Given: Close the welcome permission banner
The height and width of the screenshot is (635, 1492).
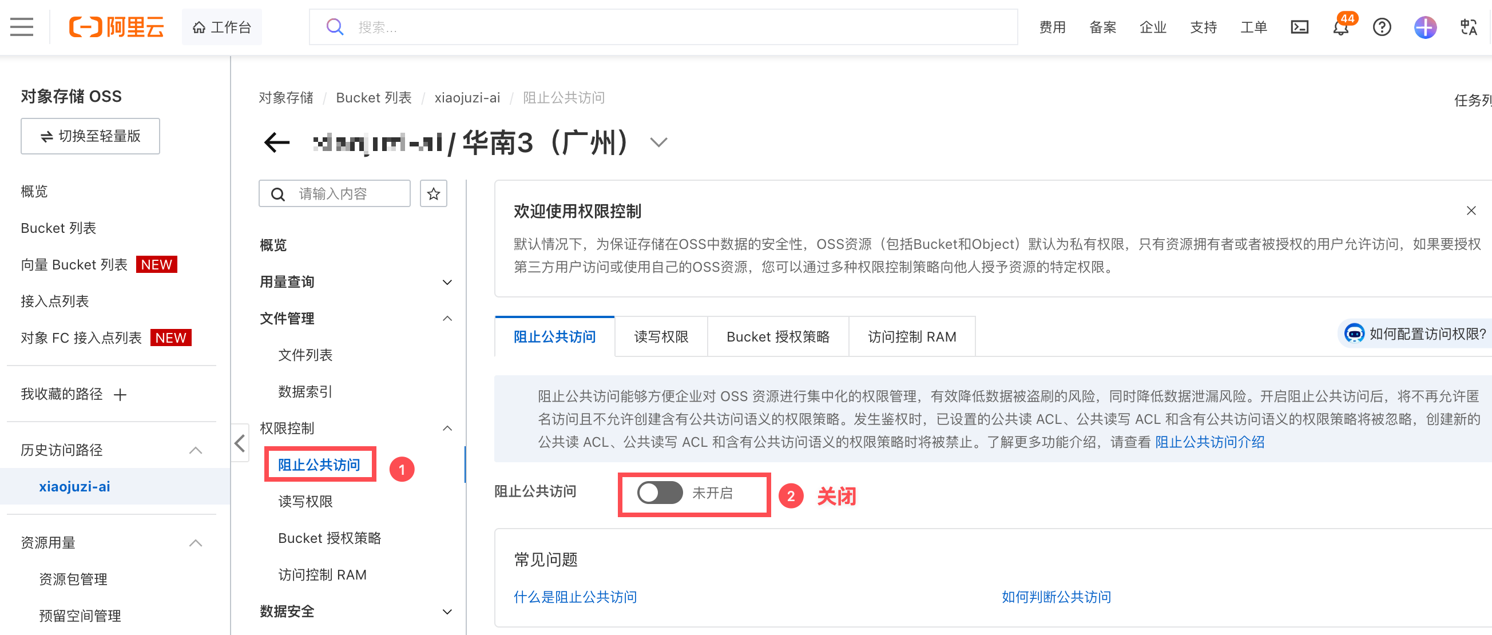Looking at the screenshot, I should (1471, 211).
